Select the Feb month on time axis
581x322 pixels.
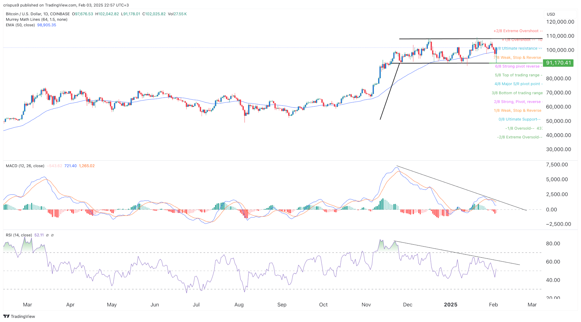(493, 305)
